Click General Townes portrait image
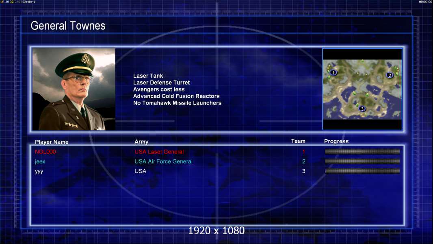The image size is (433, 244). click(74, 89)
